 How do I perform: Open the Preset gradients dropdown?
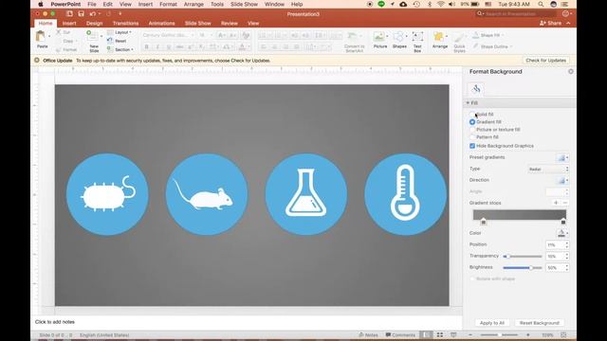562,157
